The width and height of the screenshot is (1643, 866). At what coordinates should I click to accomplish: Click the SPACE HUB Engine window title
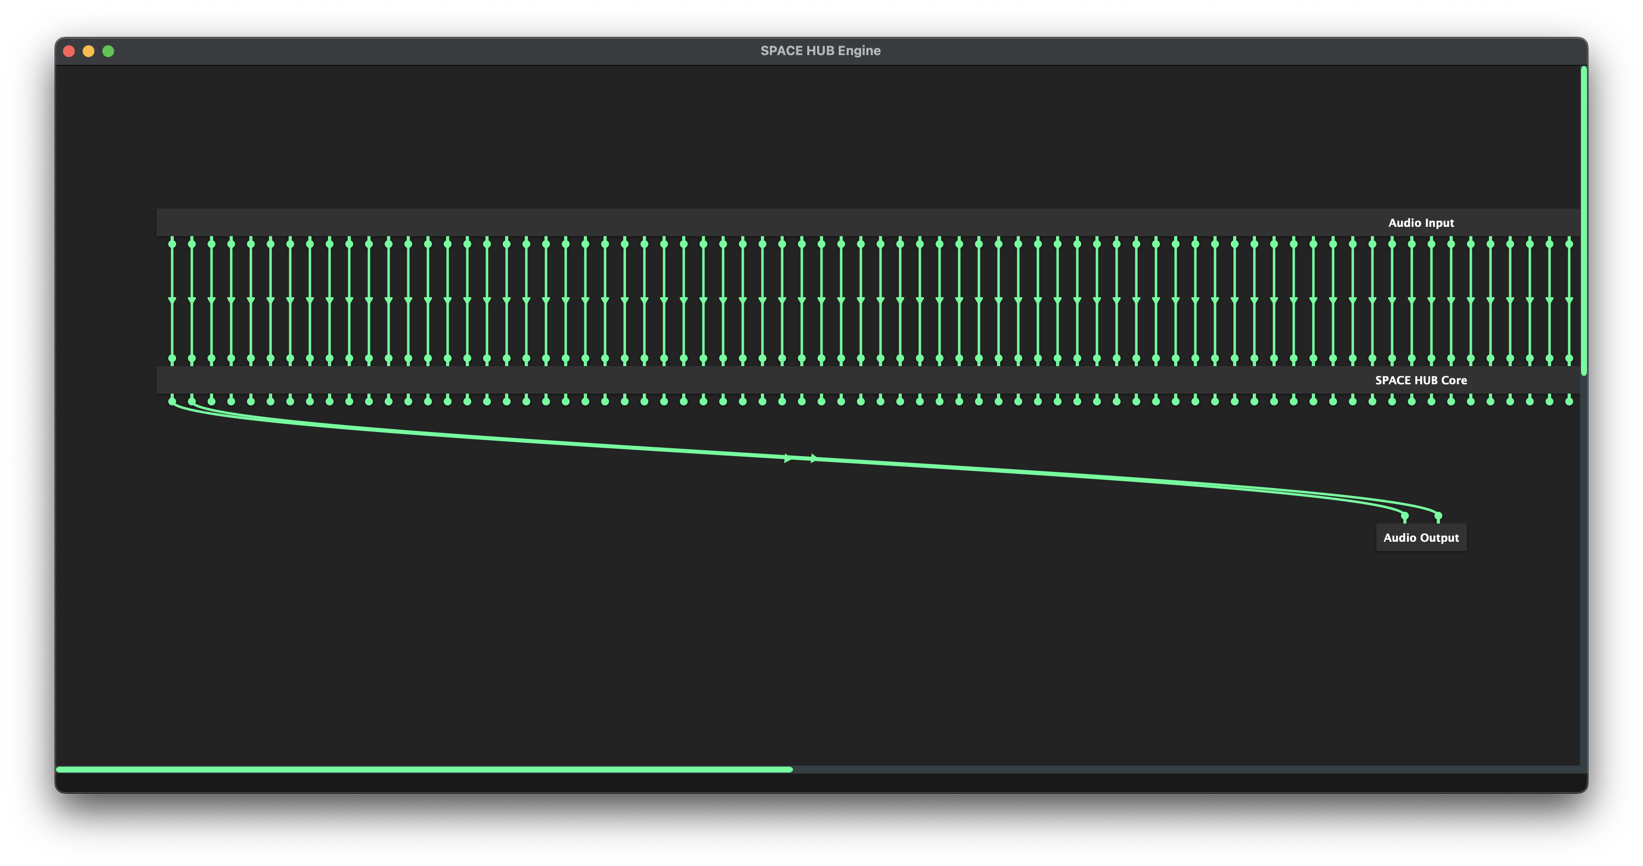tap(820, 51)
